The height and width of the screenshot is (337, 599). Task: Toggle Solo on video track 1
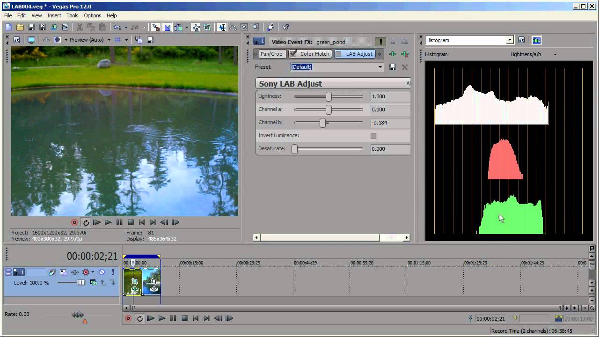click(113, 272)
